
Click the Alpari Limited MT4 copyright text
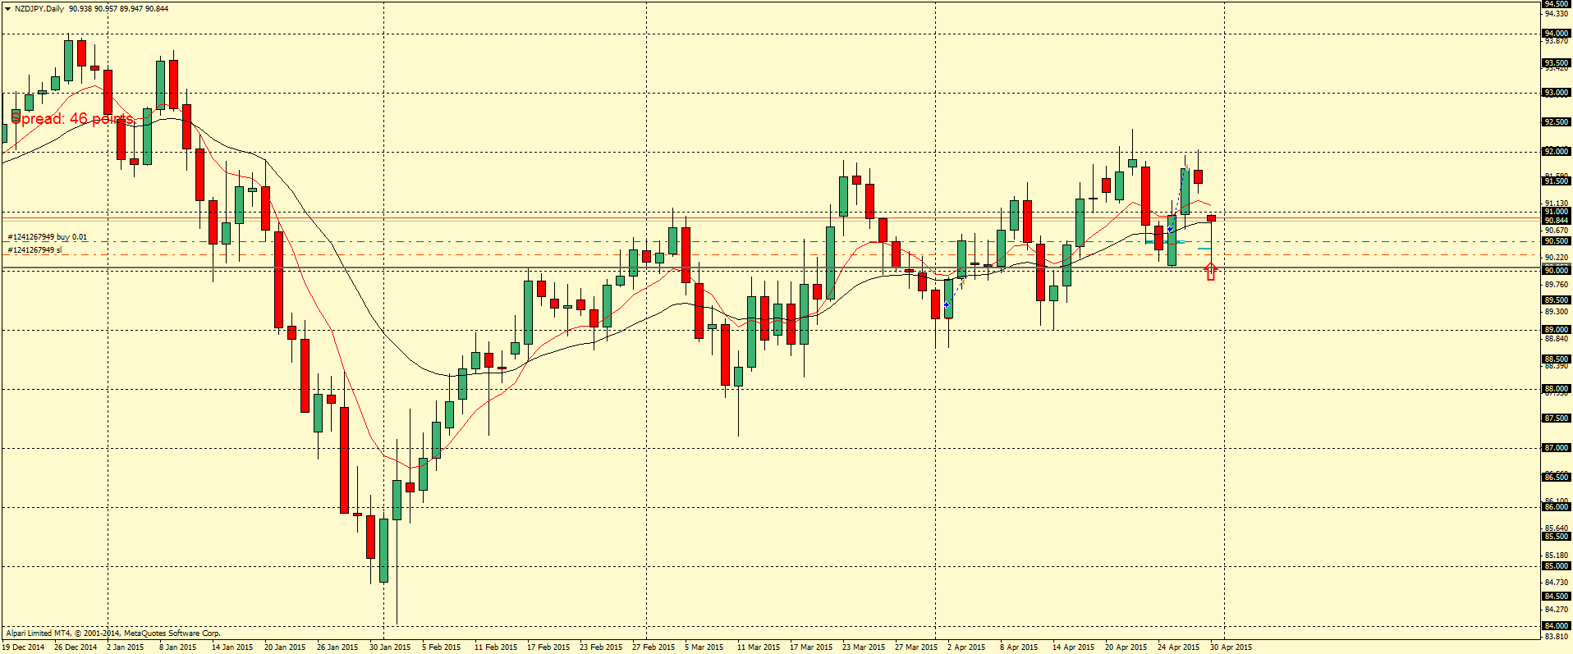point(113,633)
